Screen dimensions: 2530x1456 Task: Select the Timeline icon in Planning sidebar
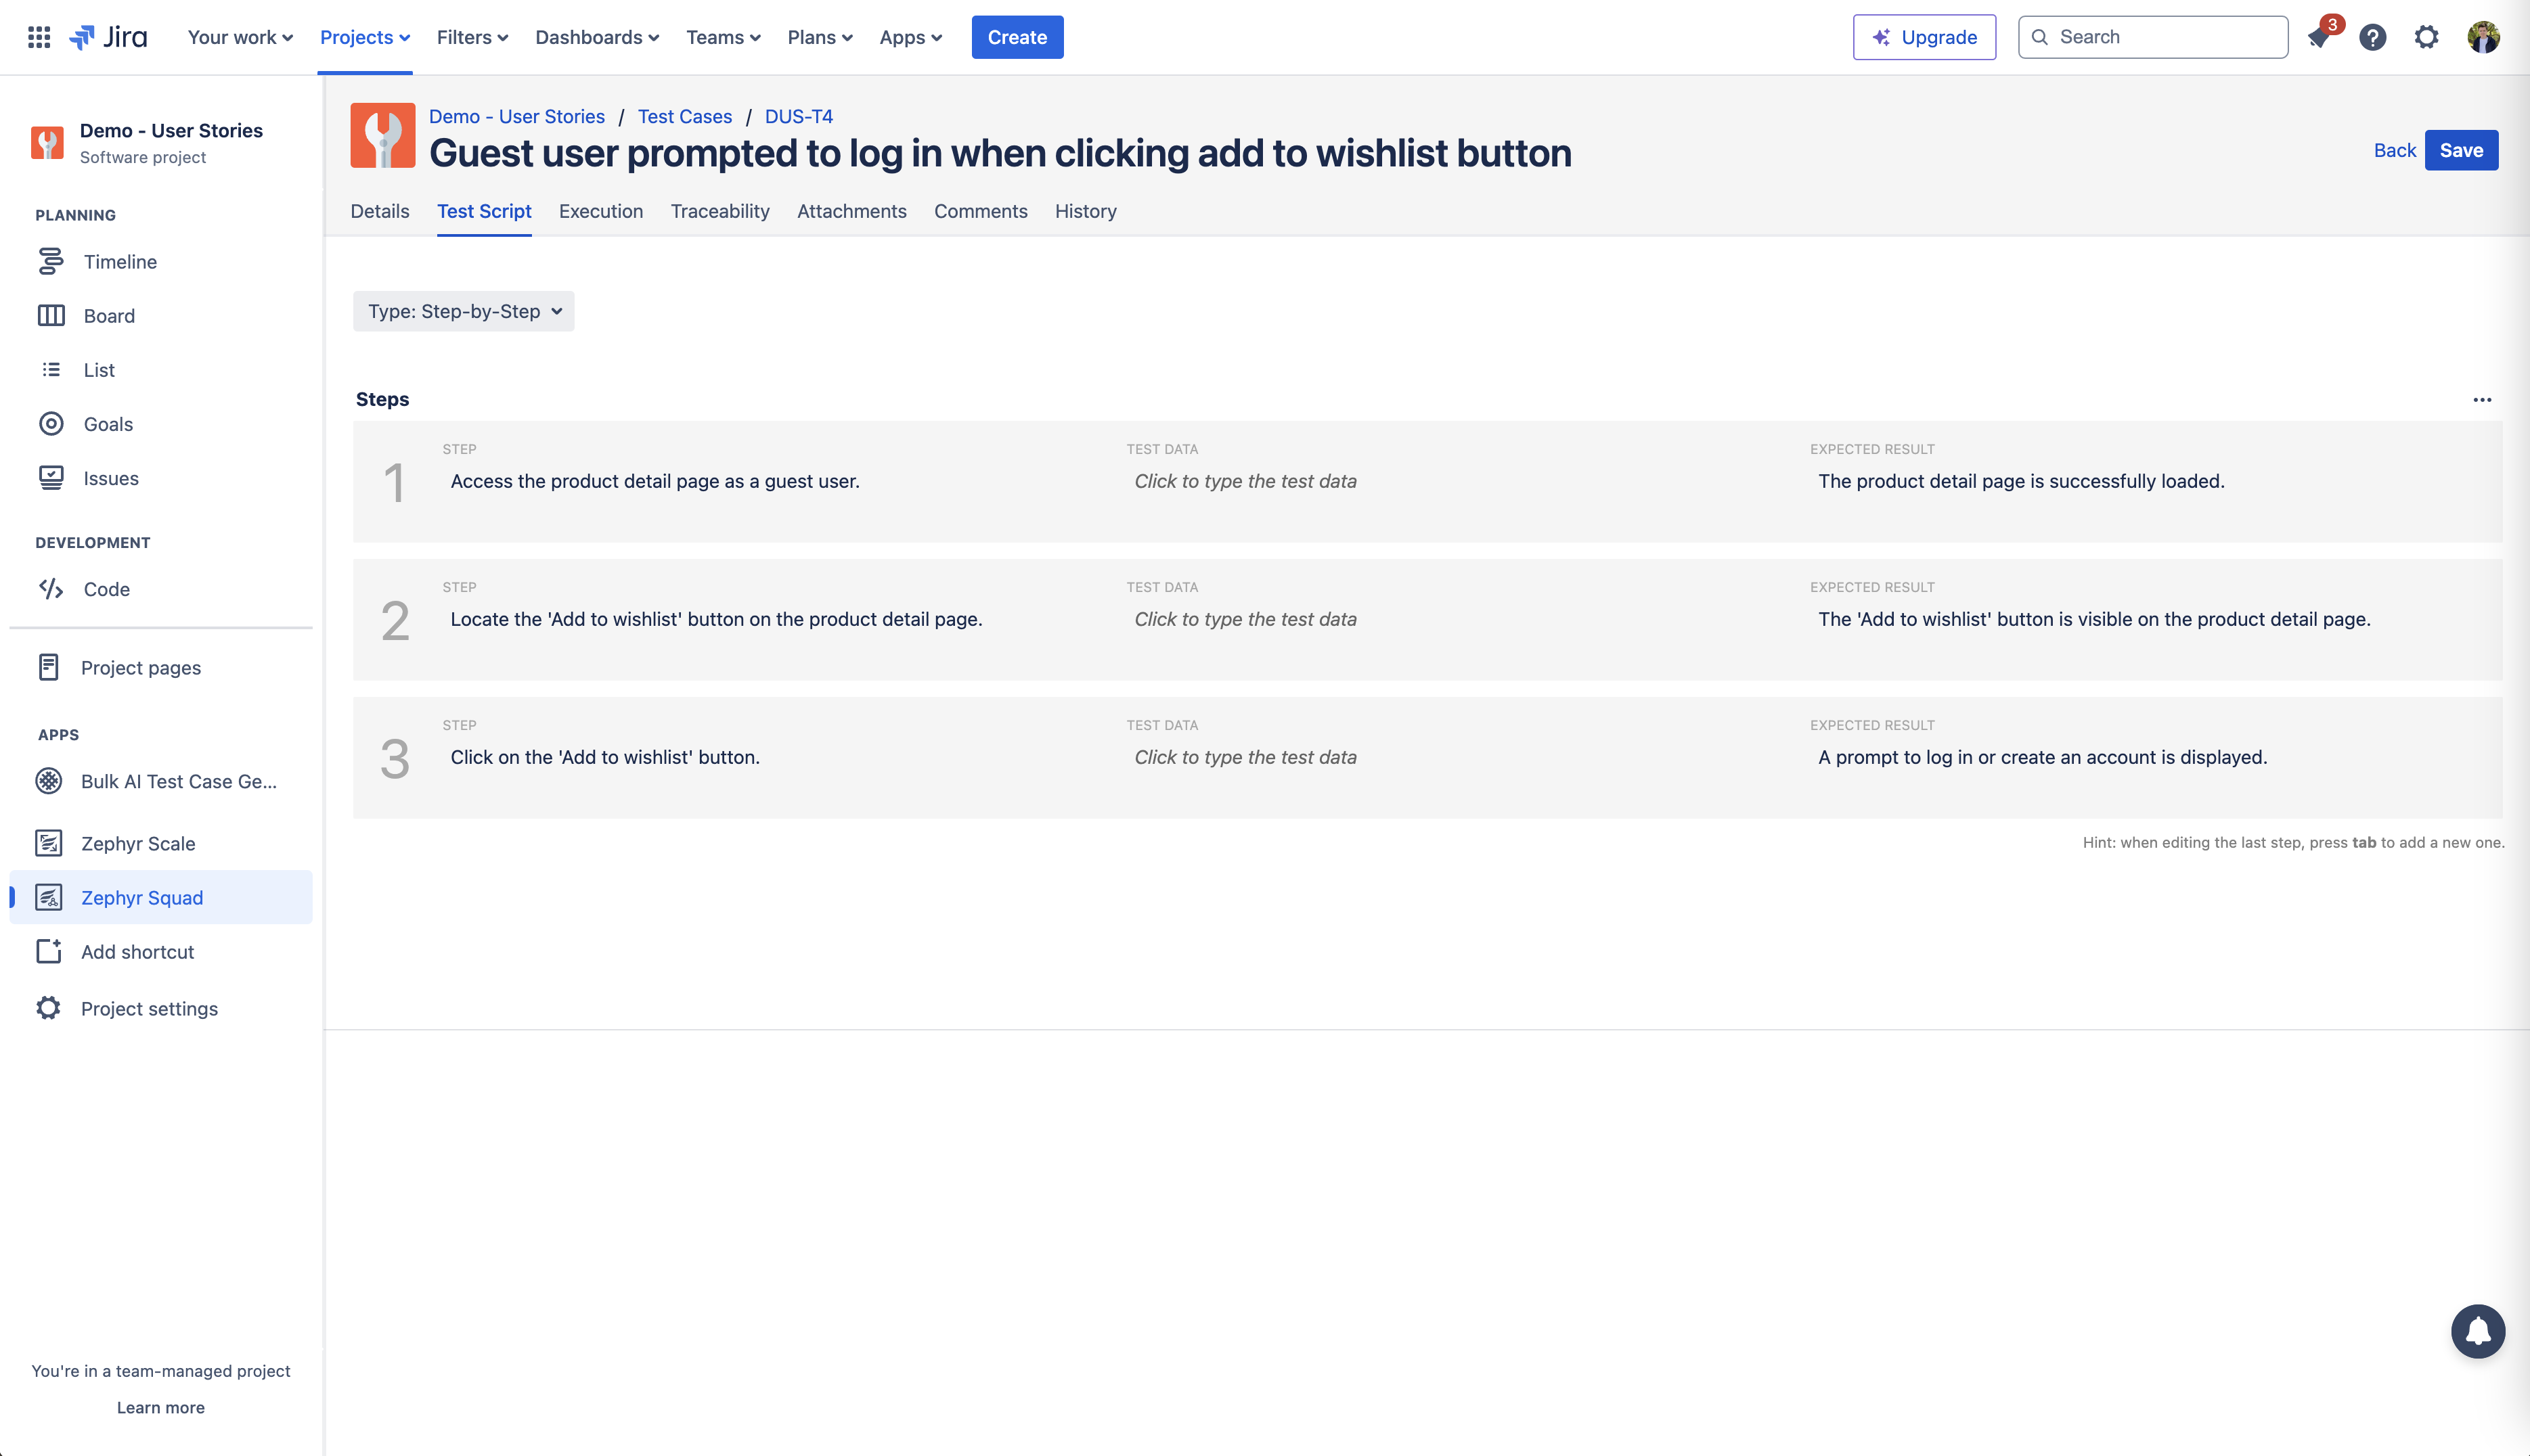coord(51,261)
